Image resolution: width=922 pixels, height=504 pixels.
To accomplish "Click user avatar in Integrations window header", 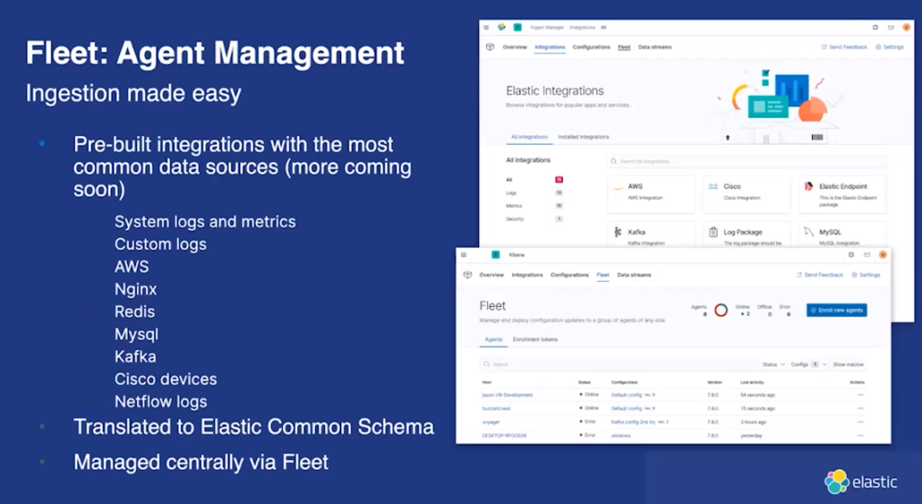I will coord(907,27).
